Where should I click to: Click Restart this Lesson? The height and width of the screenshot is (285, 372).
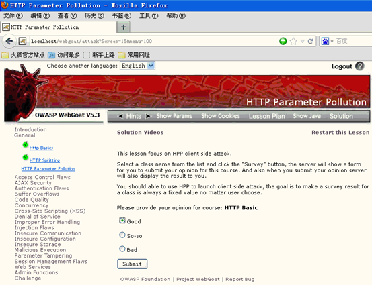click(340, 133)
